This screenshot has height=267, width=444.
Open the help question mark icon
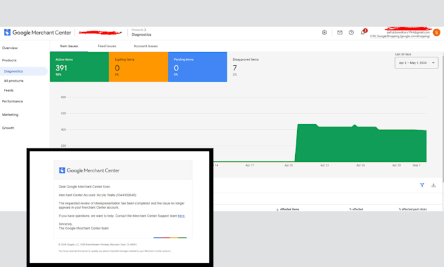351,33
